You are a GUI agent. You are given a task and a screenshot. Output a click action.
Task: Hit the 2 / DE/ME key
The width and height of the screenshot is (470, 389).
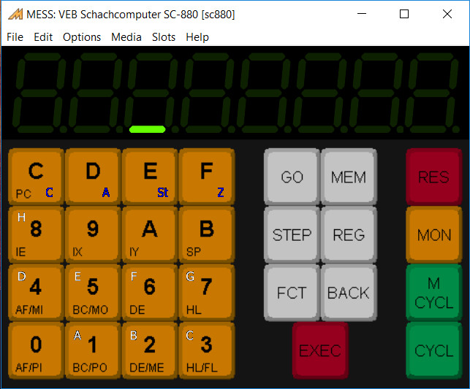[150, 351]
